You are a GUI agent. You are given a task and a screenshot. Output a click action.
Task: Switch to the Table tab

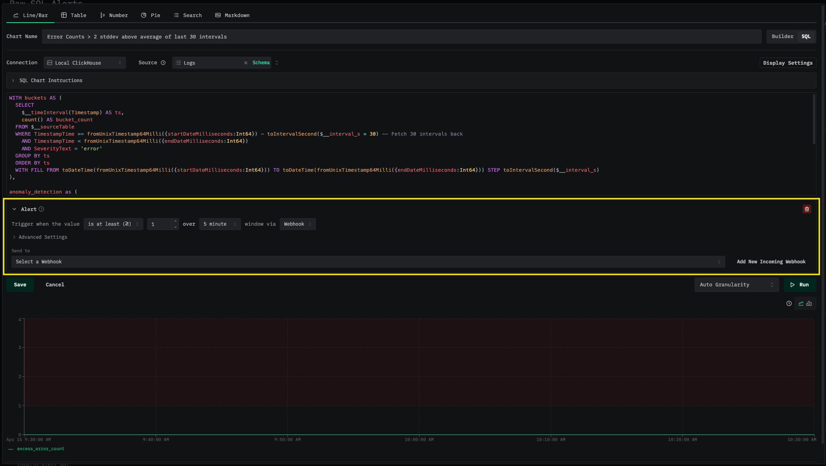pos(74,15)
